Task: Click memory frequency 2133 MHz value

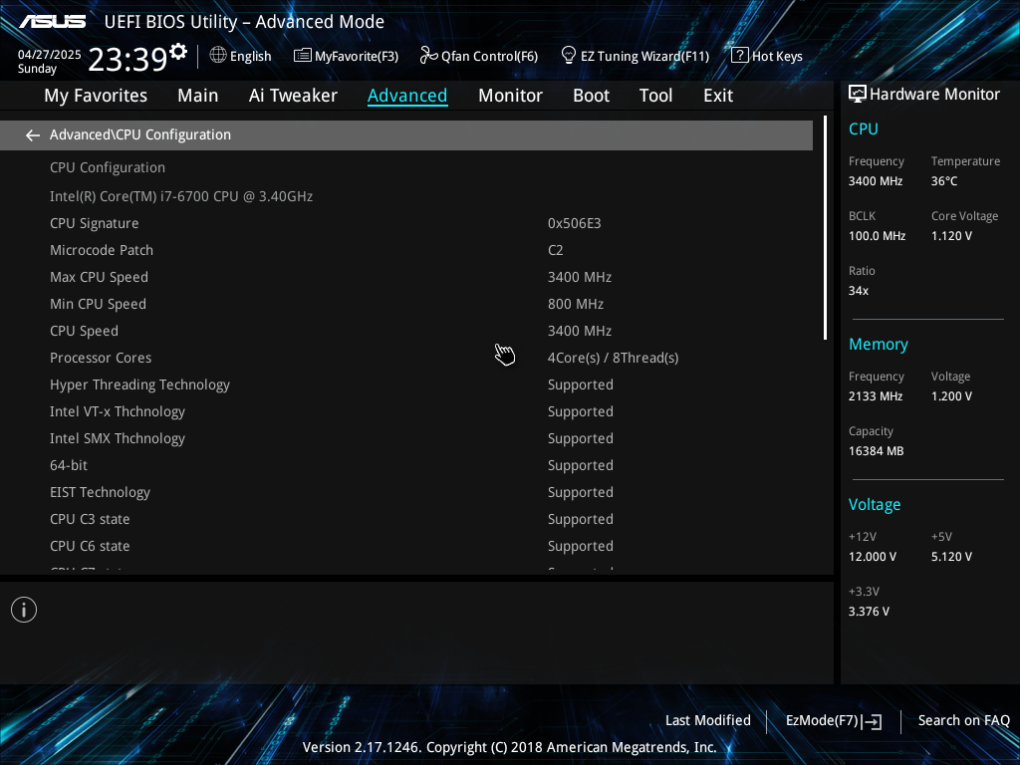Action: pyautogui.click(x=876, y=396)
